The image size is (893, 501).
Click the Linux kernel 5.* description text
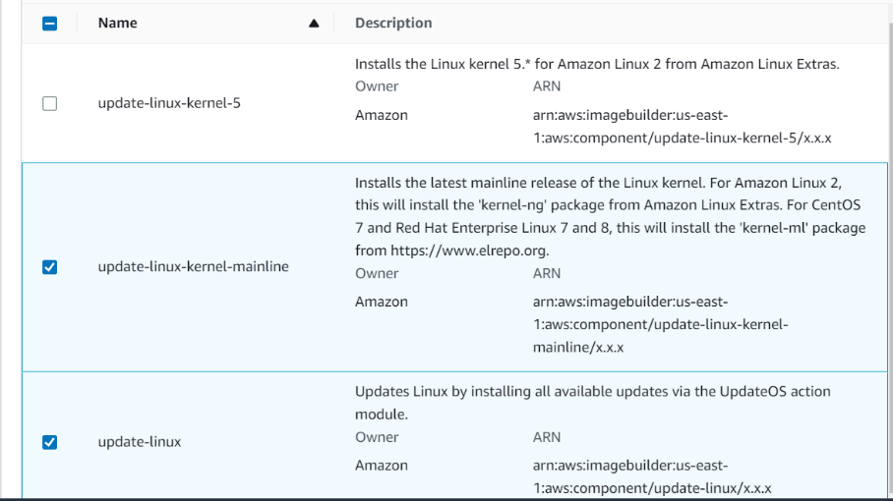597,64
